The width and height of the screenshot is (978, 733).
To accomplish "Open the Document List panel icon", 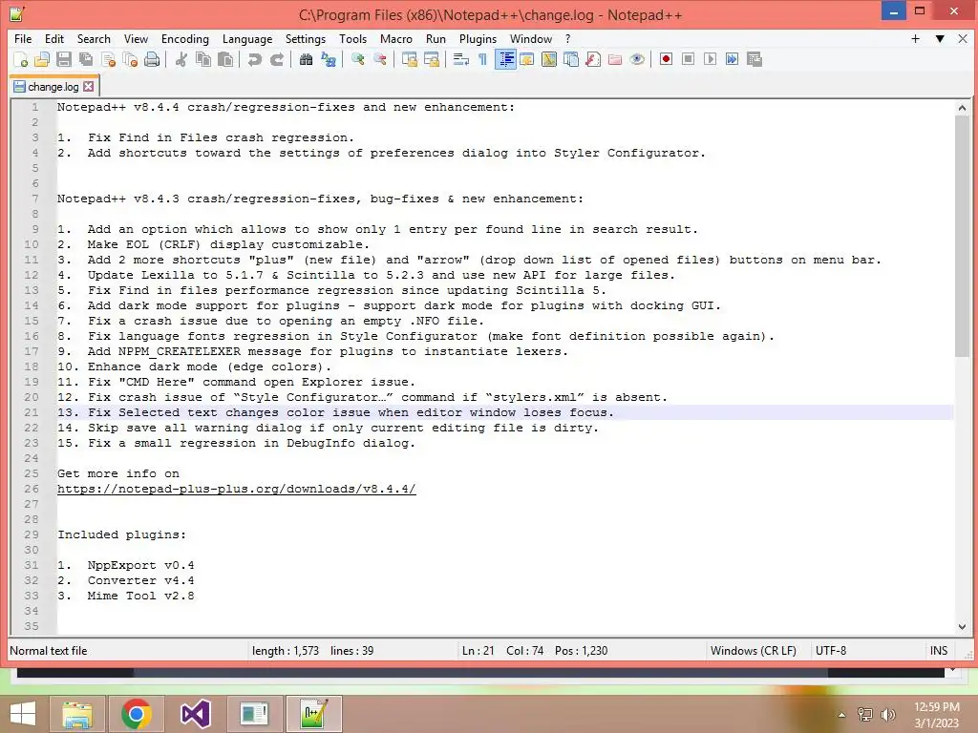I will (571, 59).
